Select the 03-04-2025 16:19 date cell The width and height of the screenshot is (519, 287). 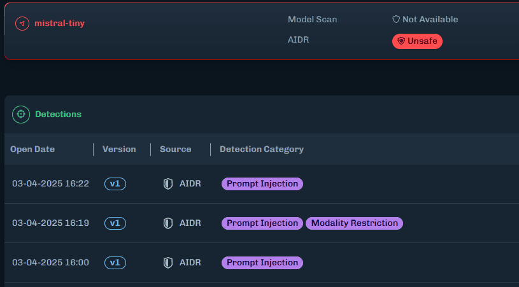pyautogui.click(x=51, y=223)
